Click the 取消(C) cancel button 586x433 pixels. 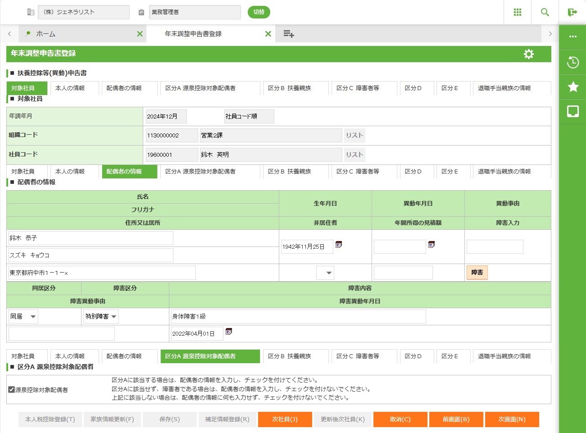pos(400,419)
